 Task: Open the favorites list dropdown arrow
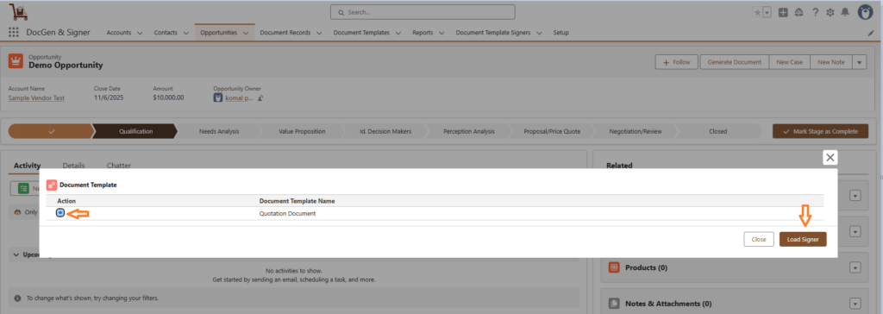click(767, 12)
